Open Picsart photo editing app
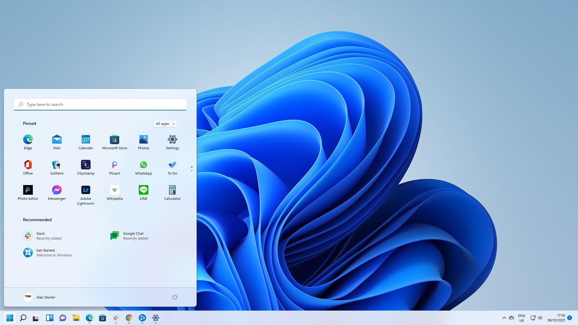 pyautogui.click(x=114, y=167)
